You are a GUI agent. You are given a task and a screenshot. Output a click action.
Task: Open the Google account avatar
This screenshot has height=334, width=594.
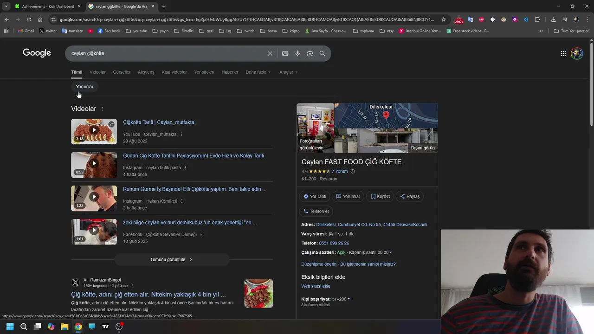pos(576,53)
